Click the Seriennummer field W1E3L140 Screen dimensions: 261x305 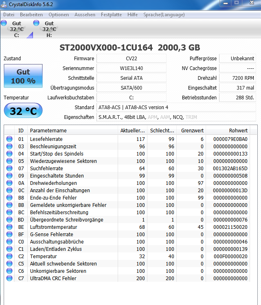pos(132,68)
